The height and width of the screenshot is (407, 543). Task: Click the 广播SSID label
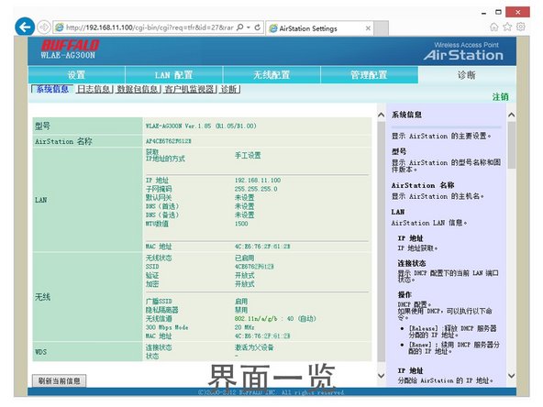pyautogui.click(x=159, y=302)
